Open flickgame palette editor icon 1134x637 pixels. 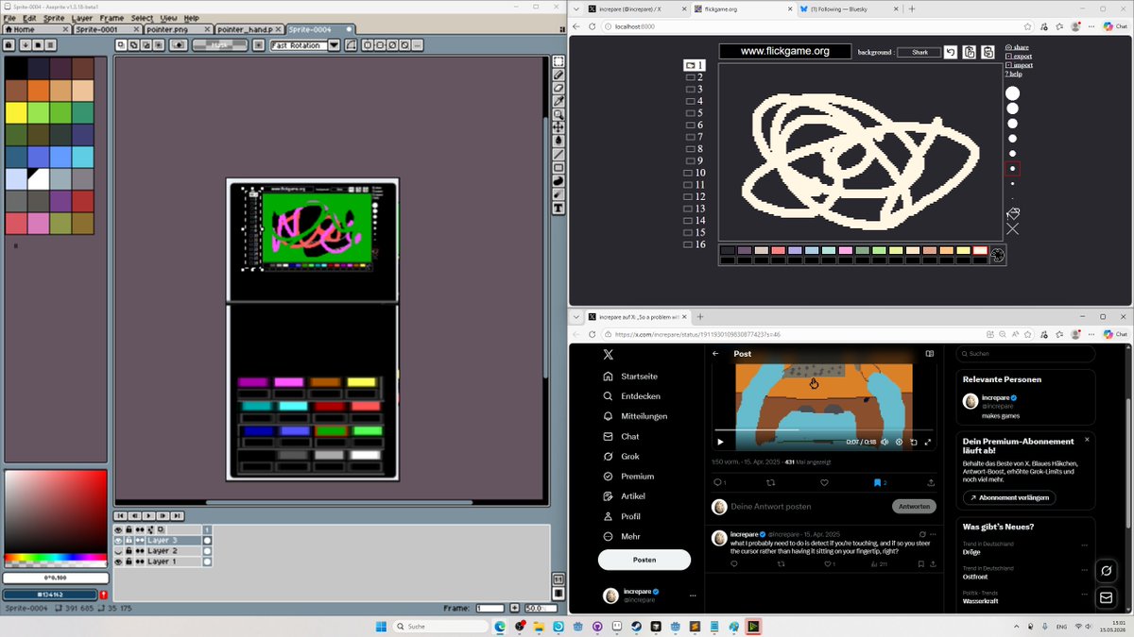coord(997,255)
